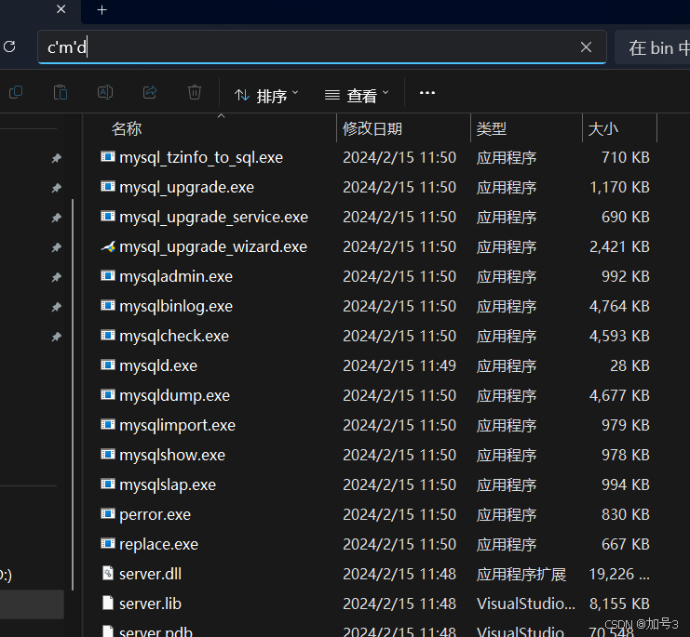Click the refresh icon beside the address bar

click(x=9, y=46)
